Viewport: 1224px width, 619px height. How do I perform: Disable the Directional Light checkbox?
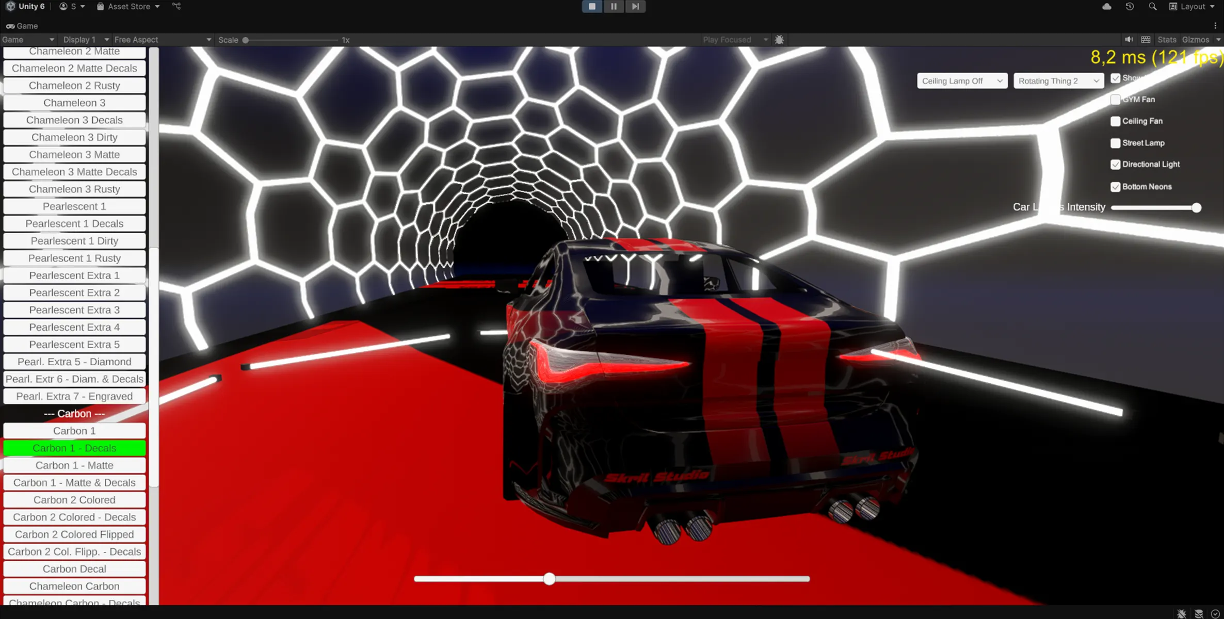point(1115,165)
